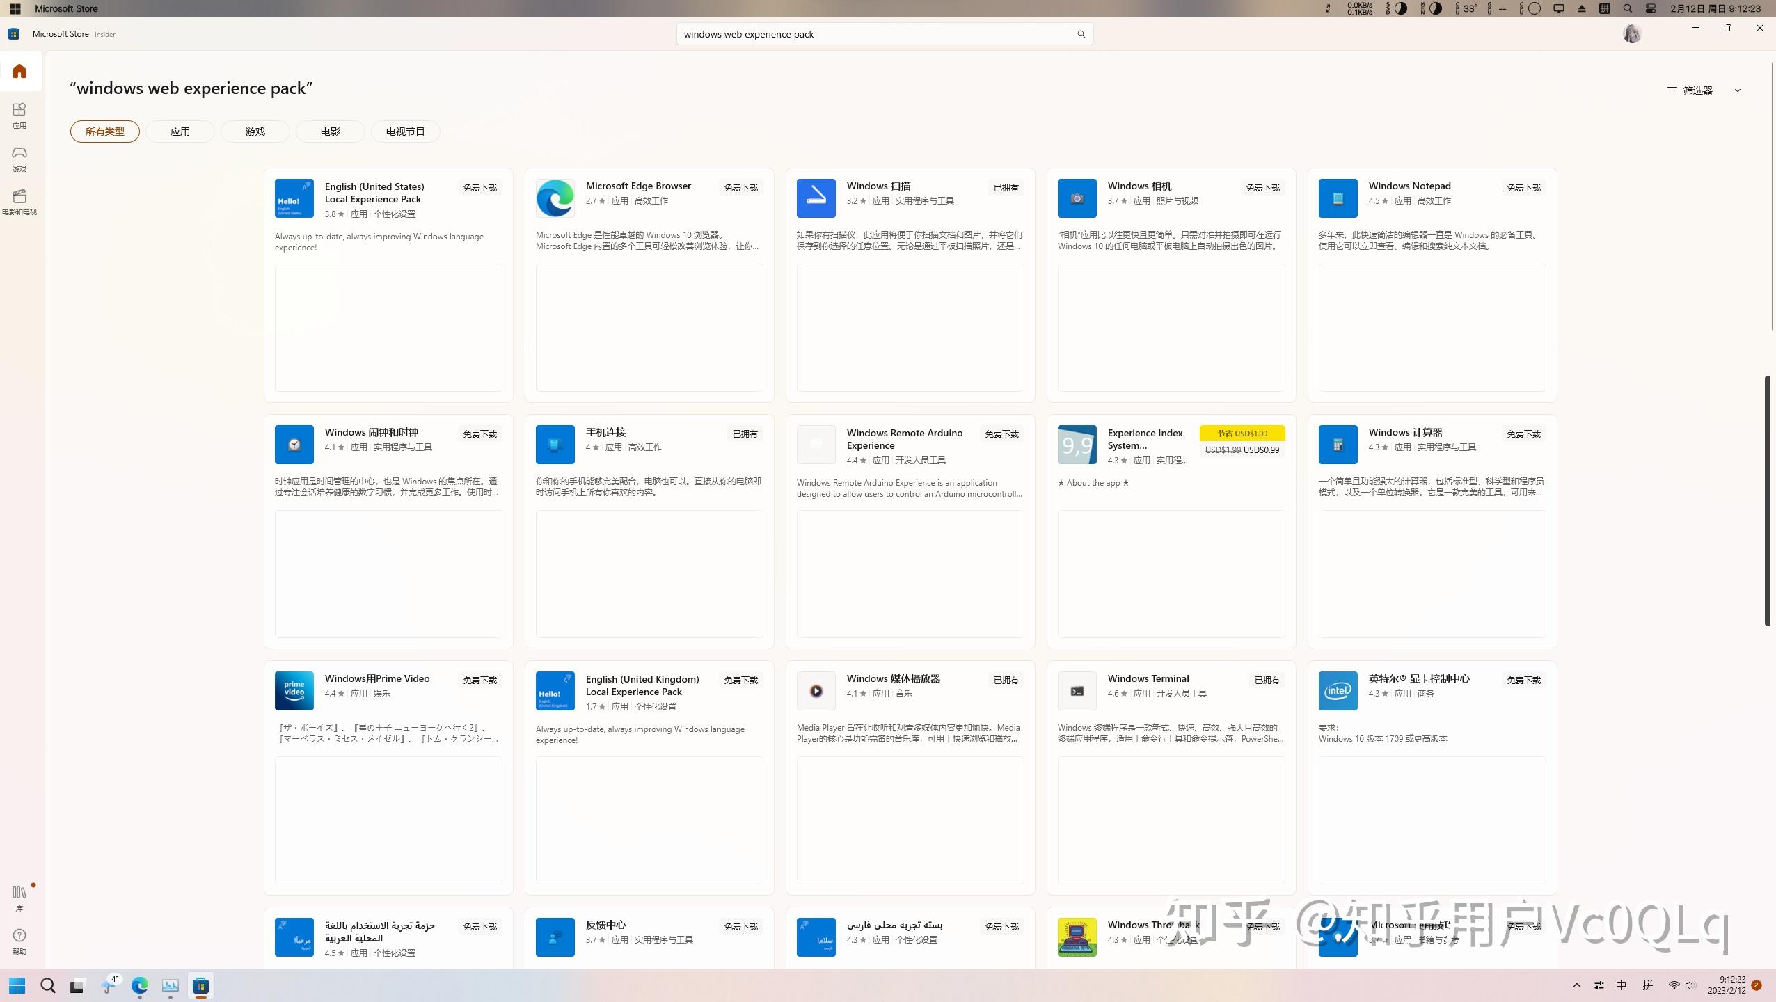Open Microsoft Store from taskbar
Image resolution: width=1776 pixels, height=1002 pixels.
pyautogui.click(x=201, y=985)
